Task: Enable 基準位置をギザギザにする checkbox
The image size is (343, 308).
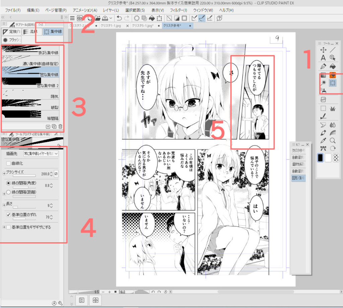Action: coord(8,227)
